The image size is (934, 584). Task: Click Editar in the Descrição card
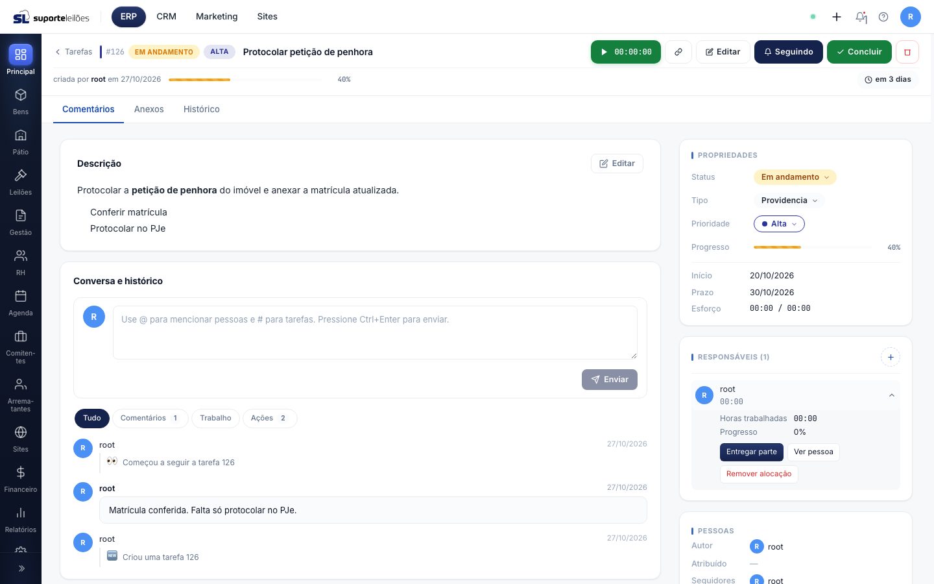click(x=617, y=164)
